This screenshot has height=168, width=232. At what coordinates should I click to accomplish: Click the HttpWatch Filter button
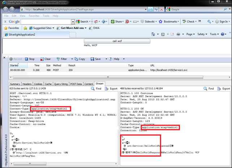tap(62, 59)
